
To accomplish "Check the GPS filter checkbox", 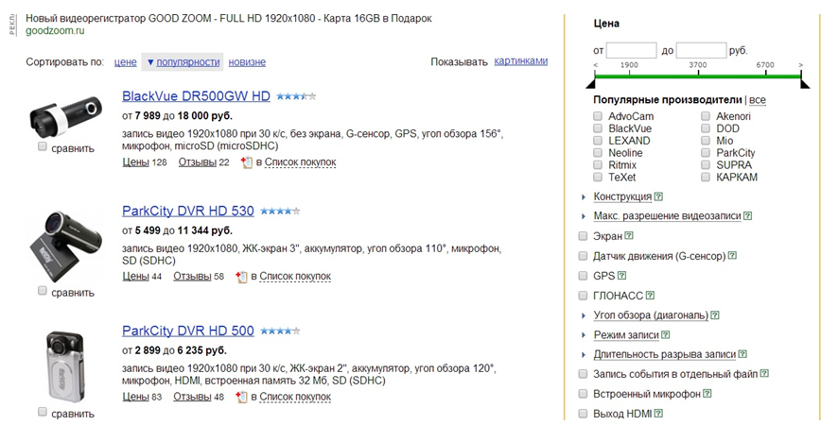I will 583,276.
